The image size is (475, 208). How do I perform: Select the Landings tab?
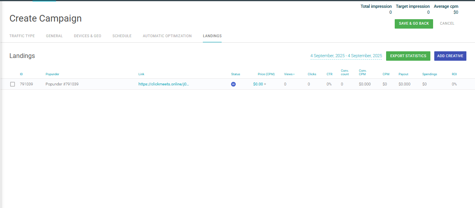click(x=212, y=36)
